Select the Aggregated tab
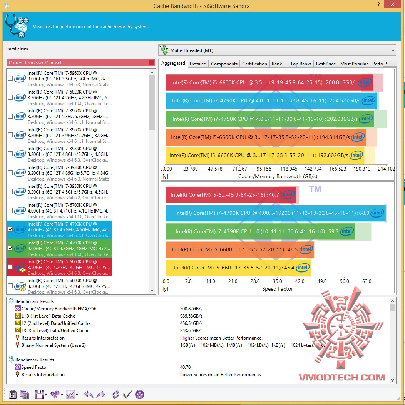The height and width of the screenshot is (405, 405). (173, 63)
